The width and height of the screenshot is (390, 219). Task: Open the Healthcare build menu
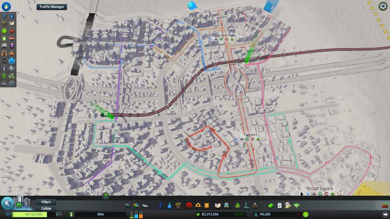[189, 205]
